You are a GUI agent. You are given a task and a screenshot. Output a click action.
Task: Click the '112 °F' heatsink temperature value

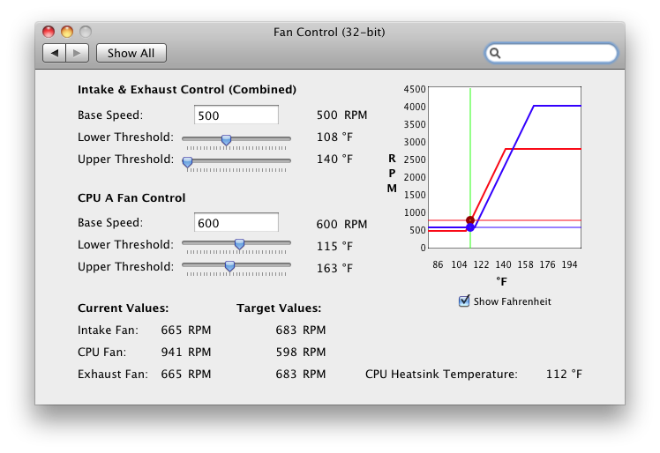pyautogui.click(x=564, y=374)
